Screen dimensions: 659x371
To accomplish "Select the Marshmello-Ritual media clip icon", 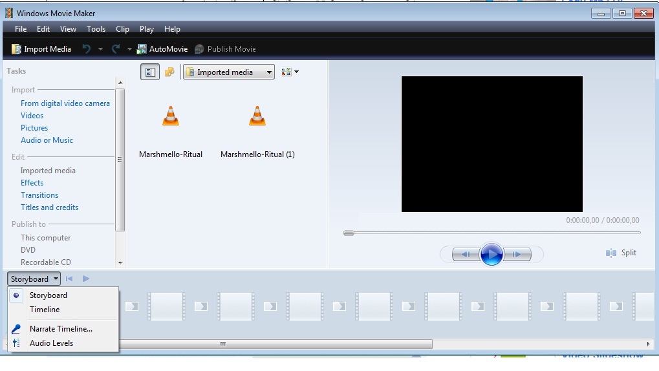I will click(171, 116).
